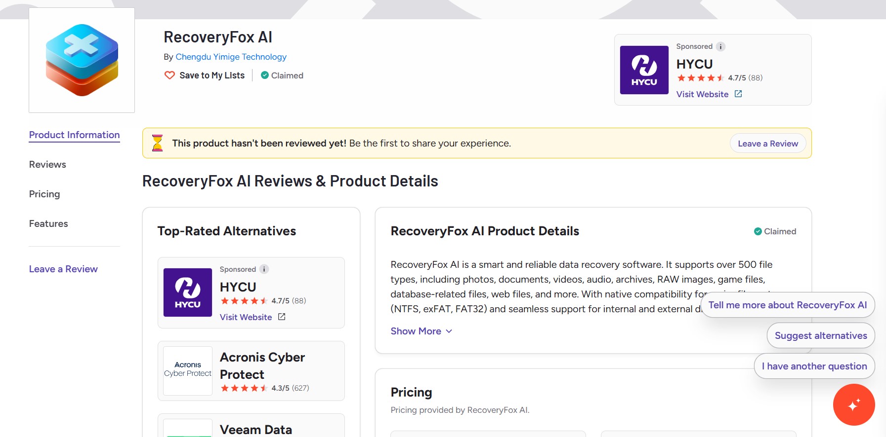Click the green Claimed checkmark under product title

coord(265,75)
